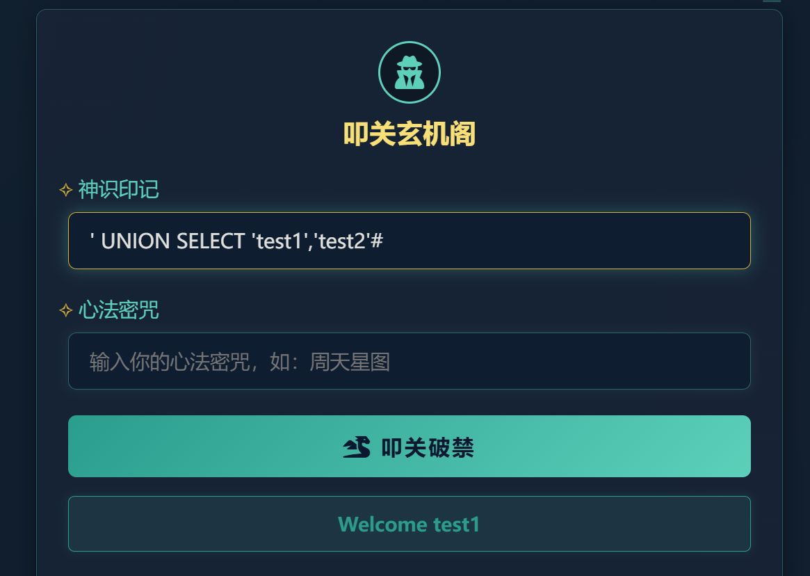Click the 叩关玄机阁 heading
This screenshot has height=576, width=810.
point(409,134)
